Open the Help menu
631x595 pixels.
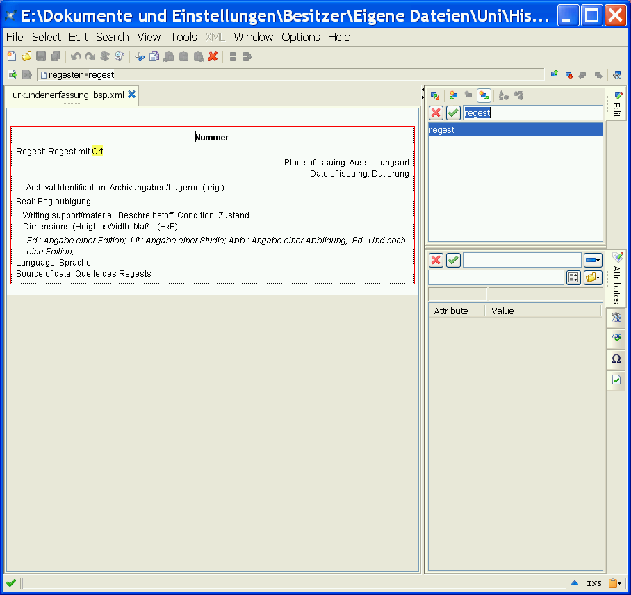[x=339, y=38]
